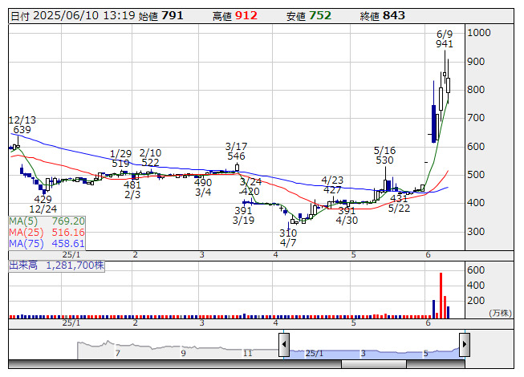Click the scrollbar track left of thumb
The height and width of the screenshot is (377, 524).
pyautogui.click(x=175, y=364)
